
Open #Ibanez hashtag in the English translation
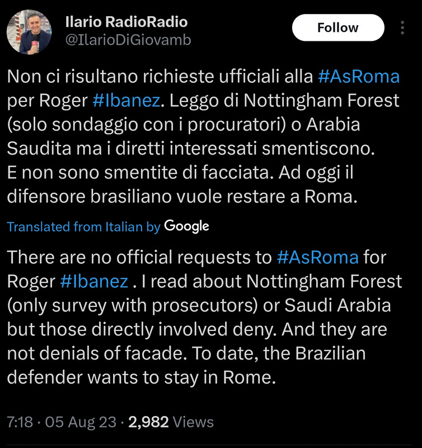pyautogui.click(x=94, y=281)
